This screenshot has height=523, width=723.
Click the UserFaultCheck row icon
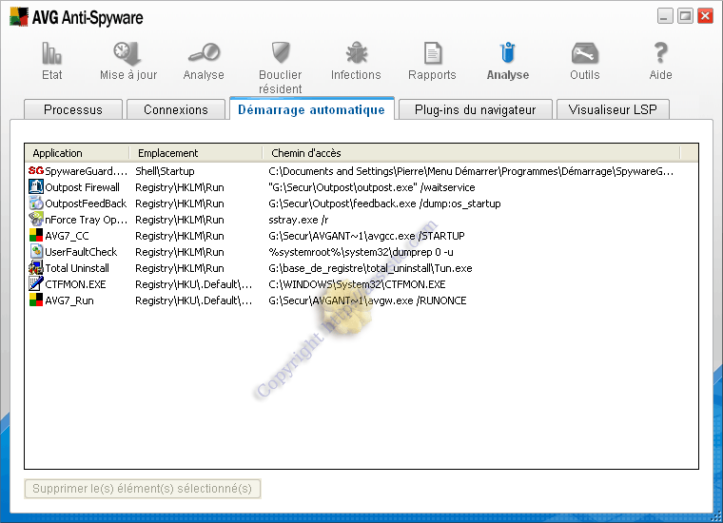35,252
